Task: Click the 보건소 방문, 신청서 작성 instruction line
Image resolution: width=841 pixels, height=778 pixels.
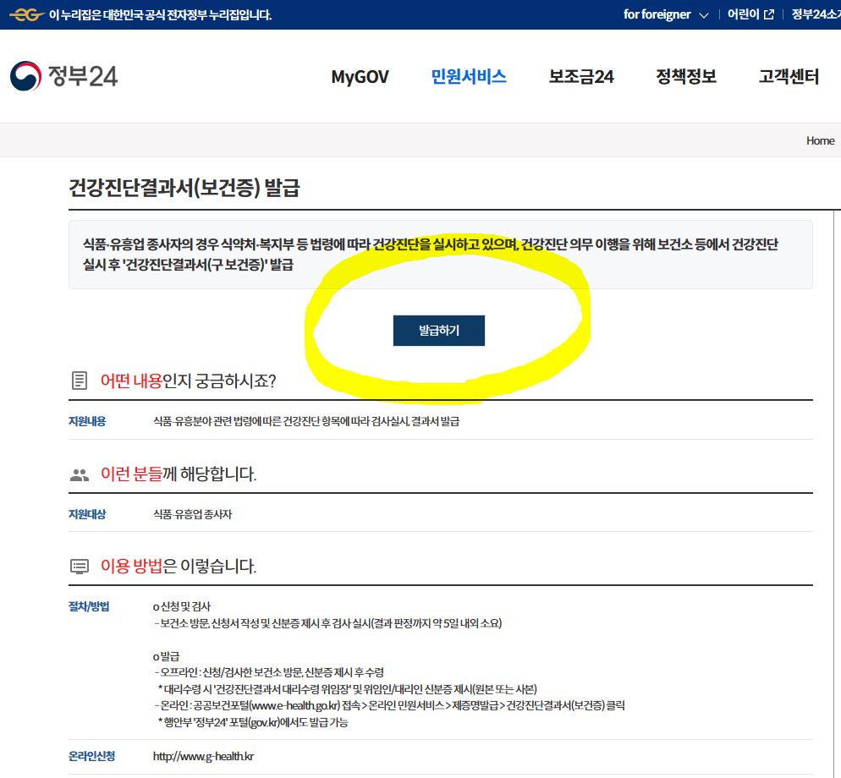Action: click(x=328, y=623)
